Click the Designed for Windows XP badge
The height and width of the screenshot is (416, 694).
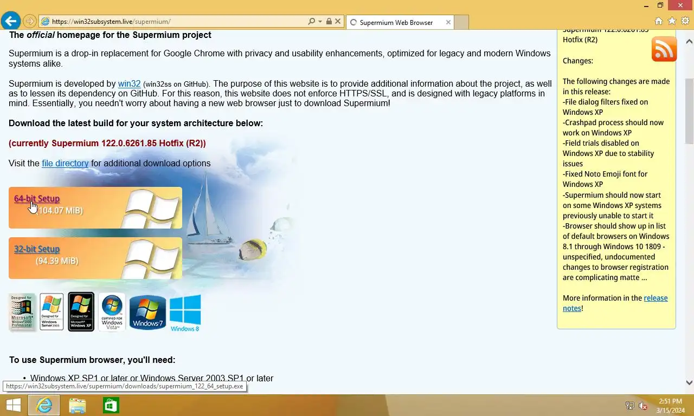click(81, 312)
